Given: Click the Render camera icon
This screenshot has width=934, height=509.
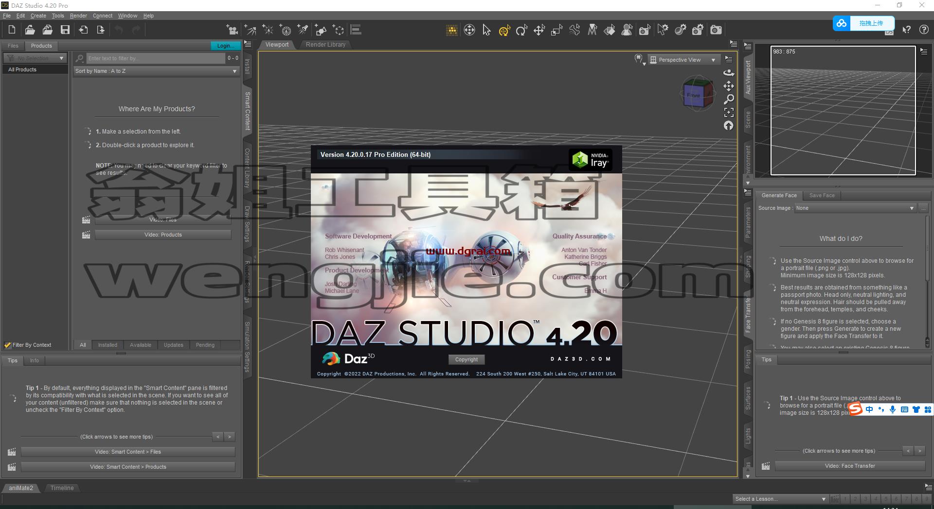Looking at the screenshot, I should pyautogui.click(x=716, y=30).
